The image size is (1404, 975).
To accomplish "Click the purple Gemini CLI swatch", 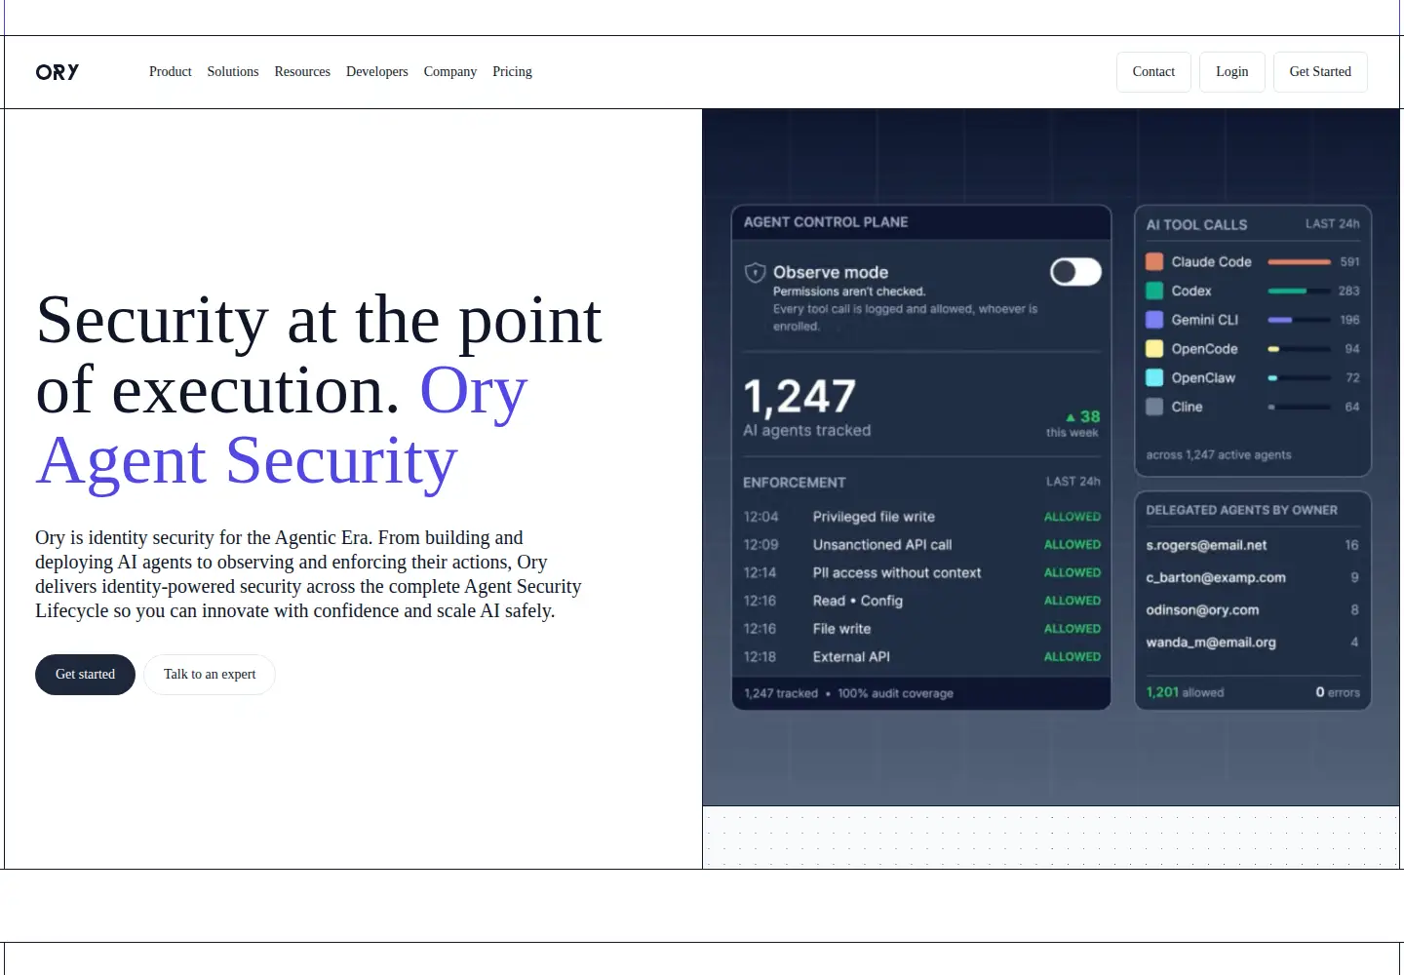I will (1154, 320).
